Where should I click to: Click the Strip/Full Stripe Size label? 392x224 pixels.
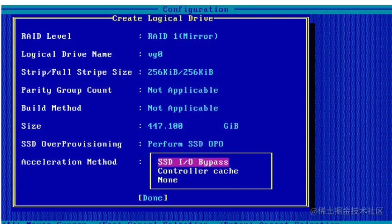(x=76, y=72)
